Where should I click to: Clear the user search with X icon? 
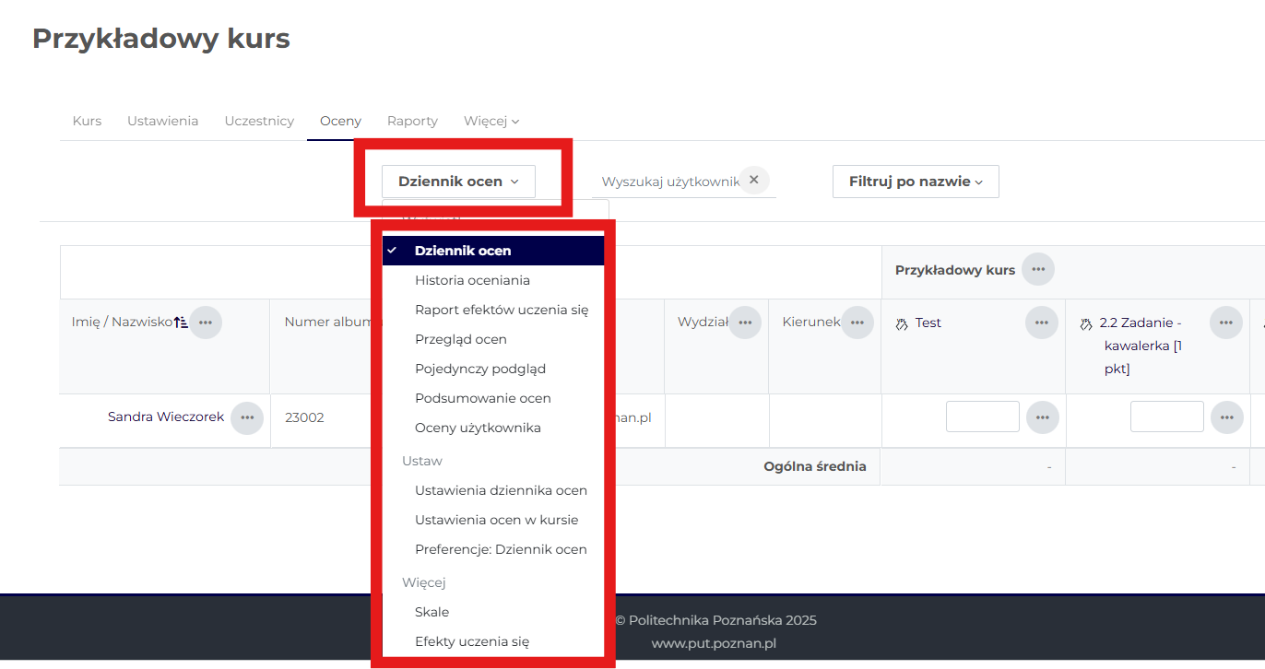[x=753, y=180]
